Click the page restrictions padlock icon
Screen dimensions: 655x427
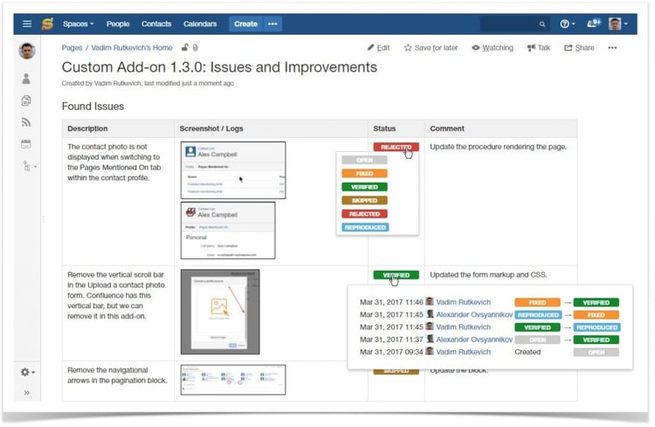[x=183, y=48]
